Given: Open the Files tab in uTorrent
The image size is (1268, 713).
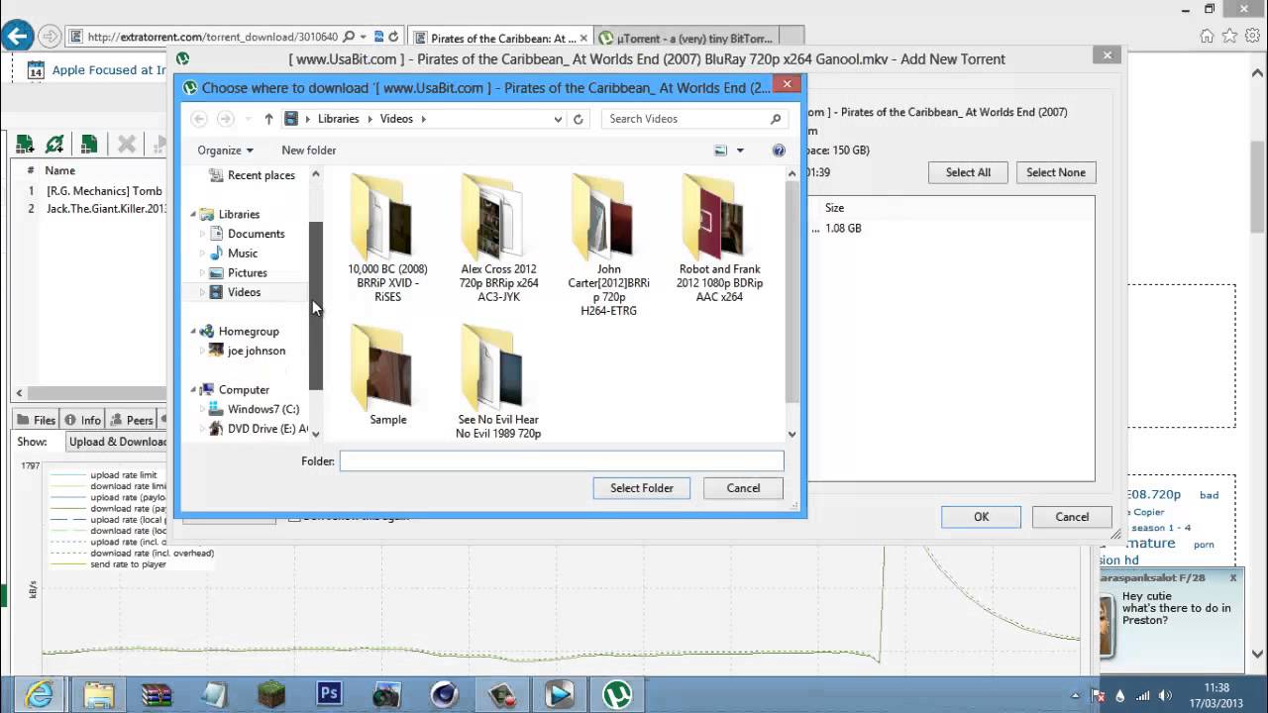Looking at the screenshot, I should pos(37,420).
